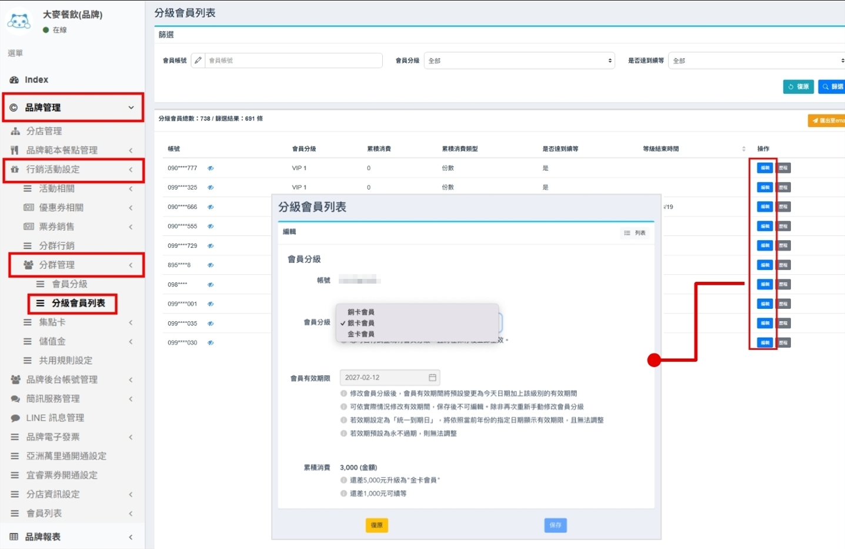The width and height of the screenshot is (845, 549).
Task: Select 金卡會員 from the open dropdown list
Action: coord(360,334)
